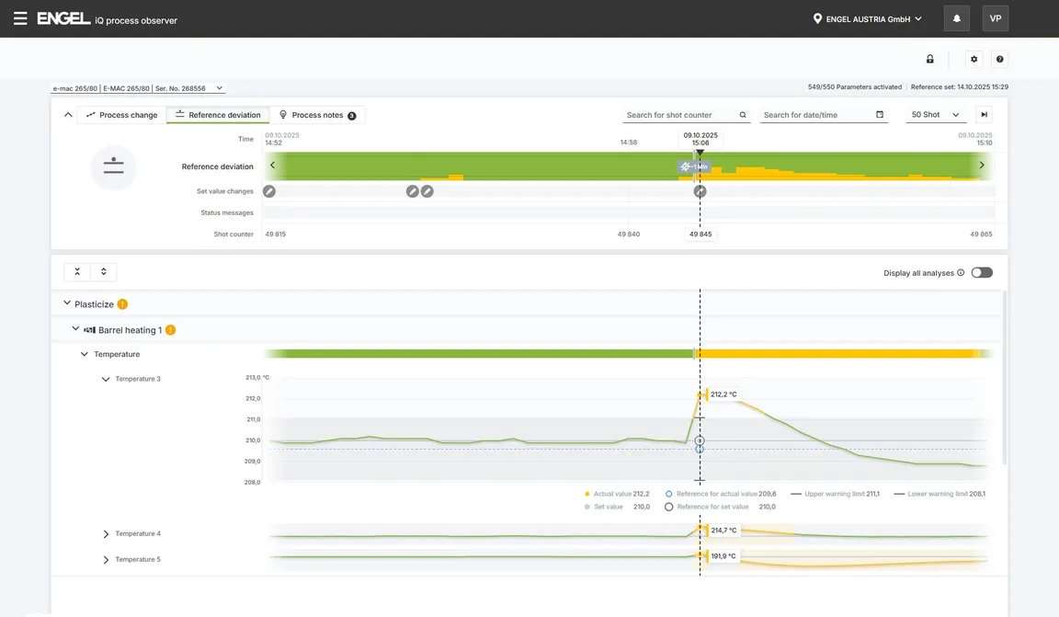Screen dimensions: 1059x617
Task: Open the VP user profile button
Action: point(995,18)
